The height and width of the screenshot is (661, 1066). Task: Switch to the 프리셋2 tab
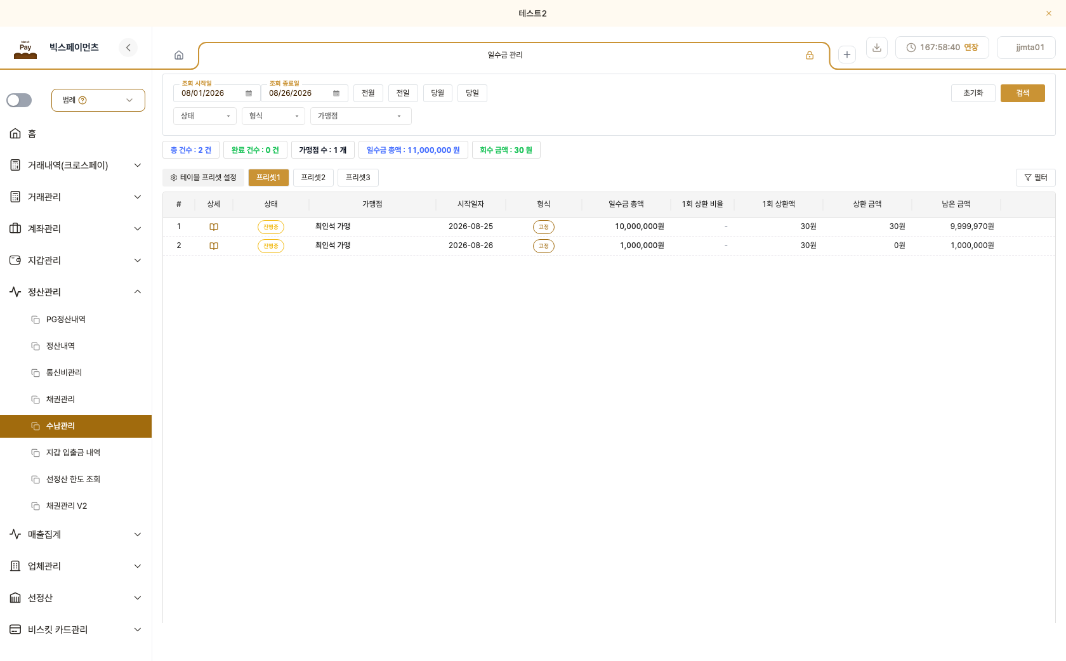click(313, 178)
